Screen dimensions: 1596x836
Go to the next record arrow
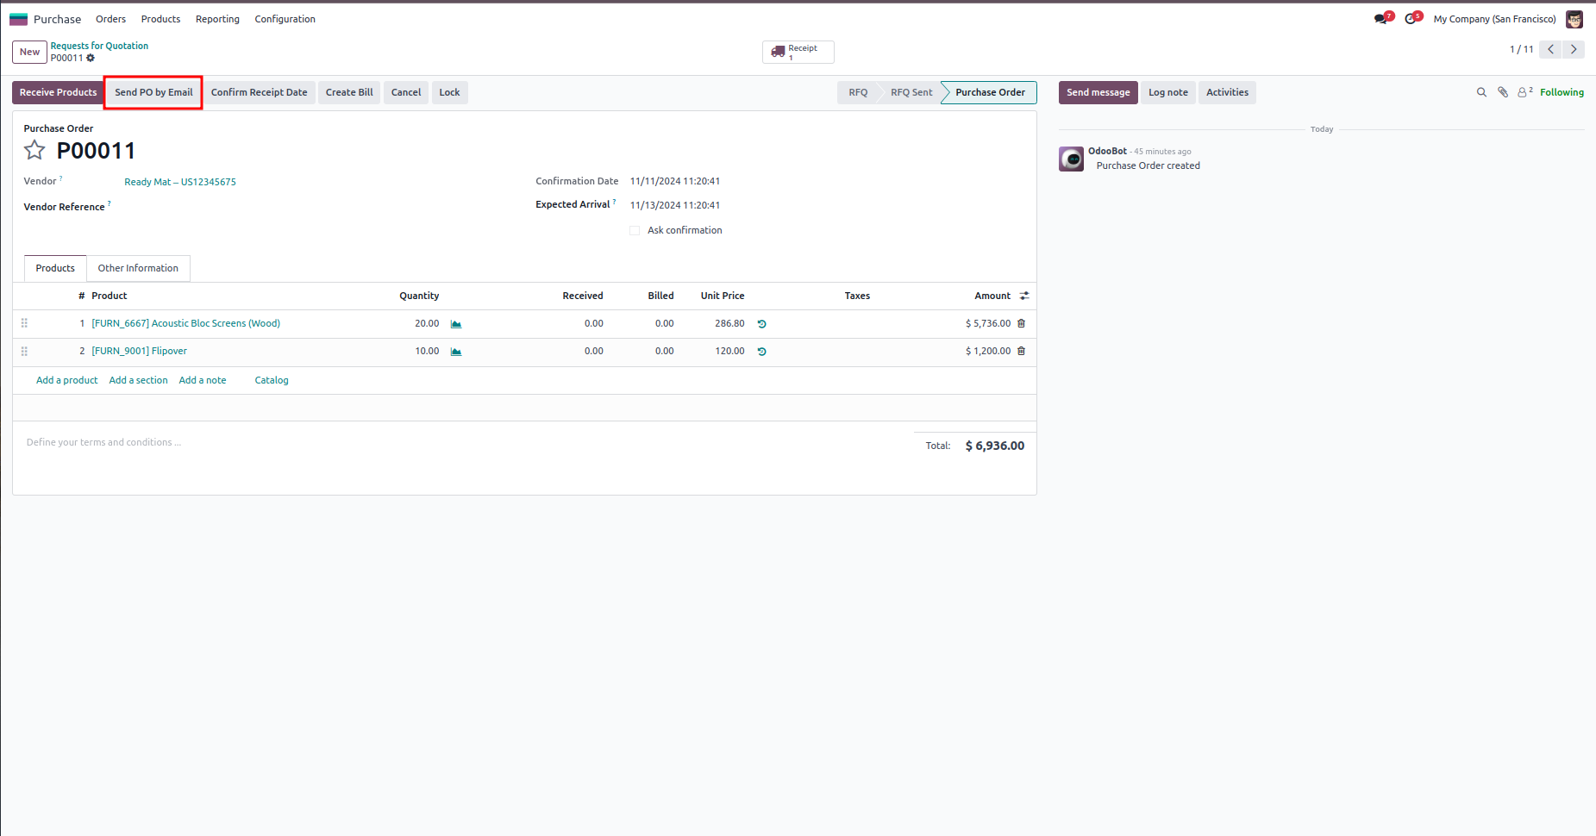click(x=1574, y=49)
